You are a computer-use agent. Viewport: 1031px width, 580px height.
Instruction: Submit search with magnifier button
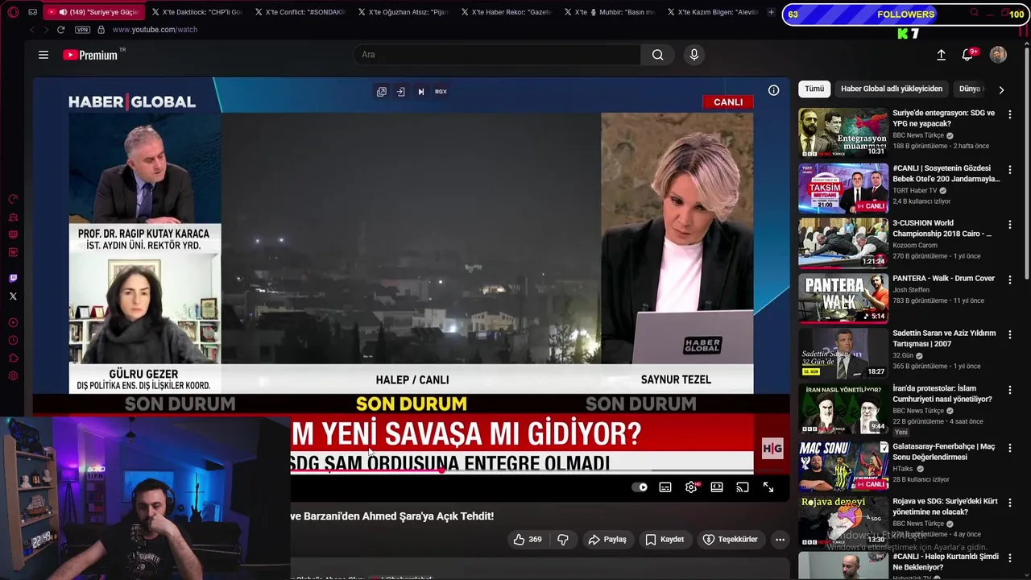tap(658, 55)
